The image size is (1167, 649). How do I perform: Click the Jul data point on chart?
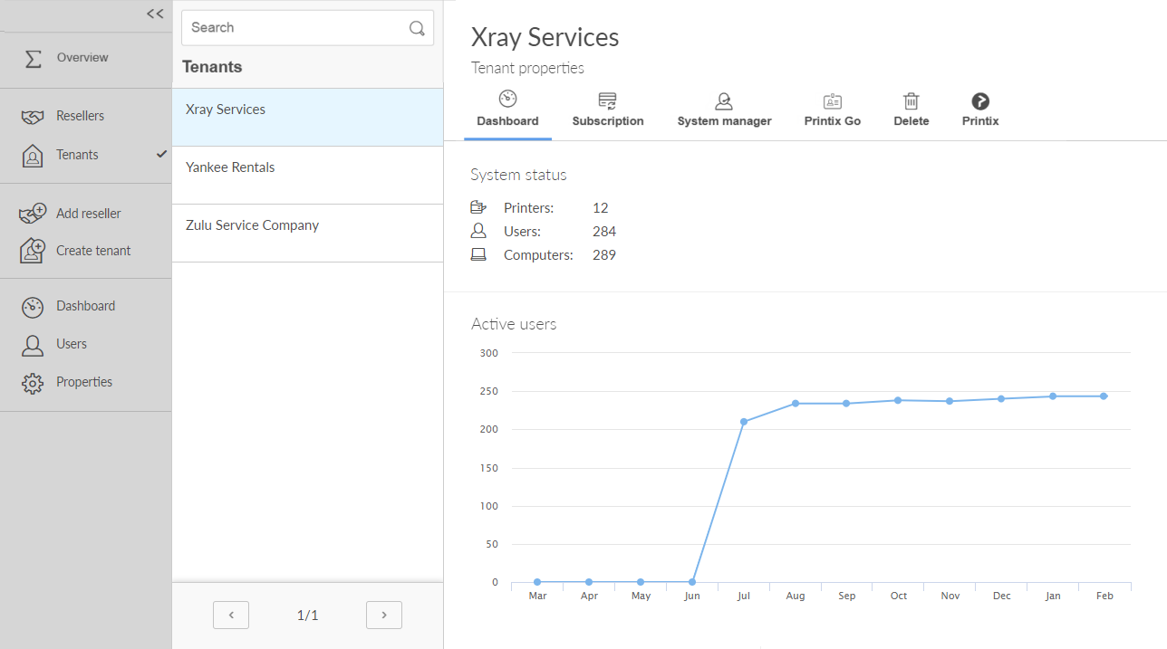click(x=744, y=422)
